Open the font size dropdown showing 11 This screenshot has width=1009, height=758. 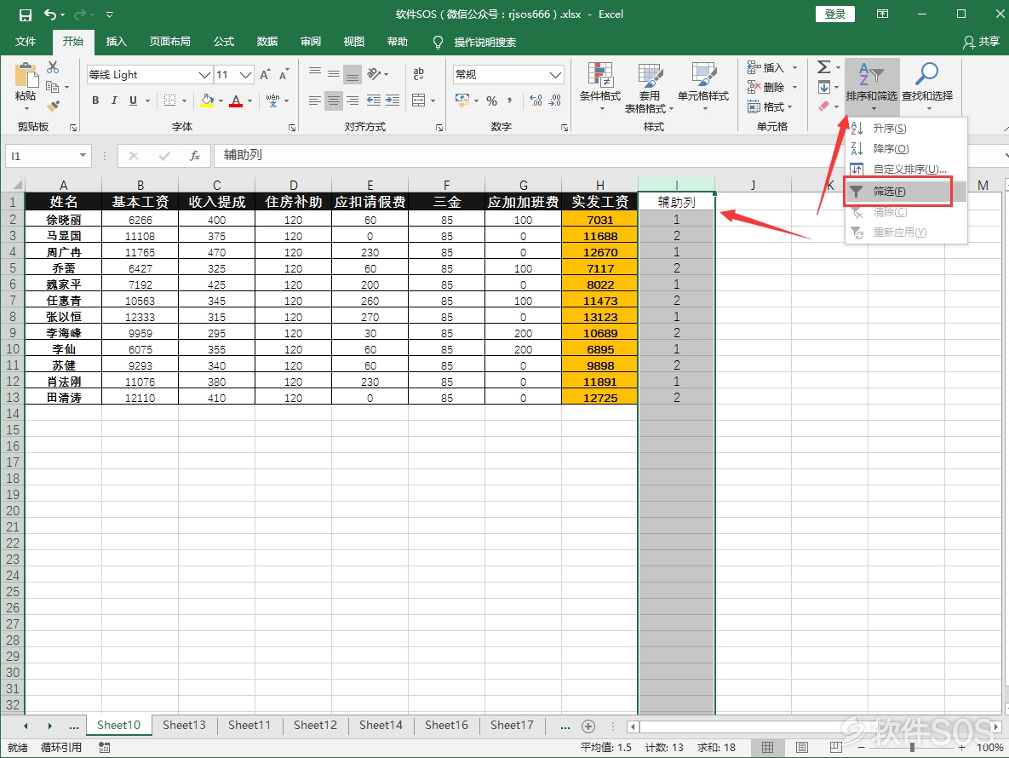point(246,75)
